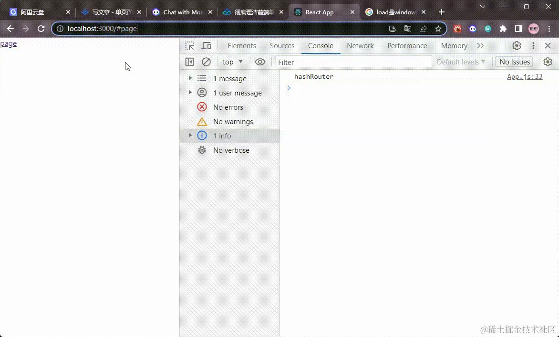Open tab search chevron in title bar

click(x=482, y=7)
